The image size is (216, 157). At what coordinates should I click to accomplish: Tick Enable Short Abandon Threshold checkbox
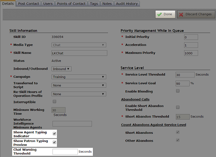coord(178,107)
